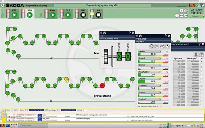Image resolution: width=205 pixels, height=128 pixels.
Task: Toggle checkbox in the 0.3000 / 0.5000 row
Action: pyautogui.click(x=202, y=75)
